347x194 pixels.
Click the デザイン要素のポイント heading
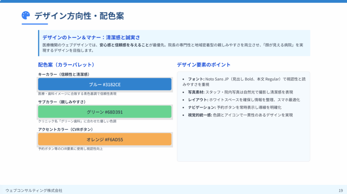[204, 64]
